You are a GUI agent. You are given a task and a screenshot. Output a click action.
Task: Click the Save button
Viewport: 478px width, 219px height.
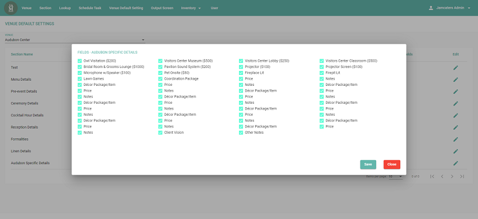click(368, 164)
